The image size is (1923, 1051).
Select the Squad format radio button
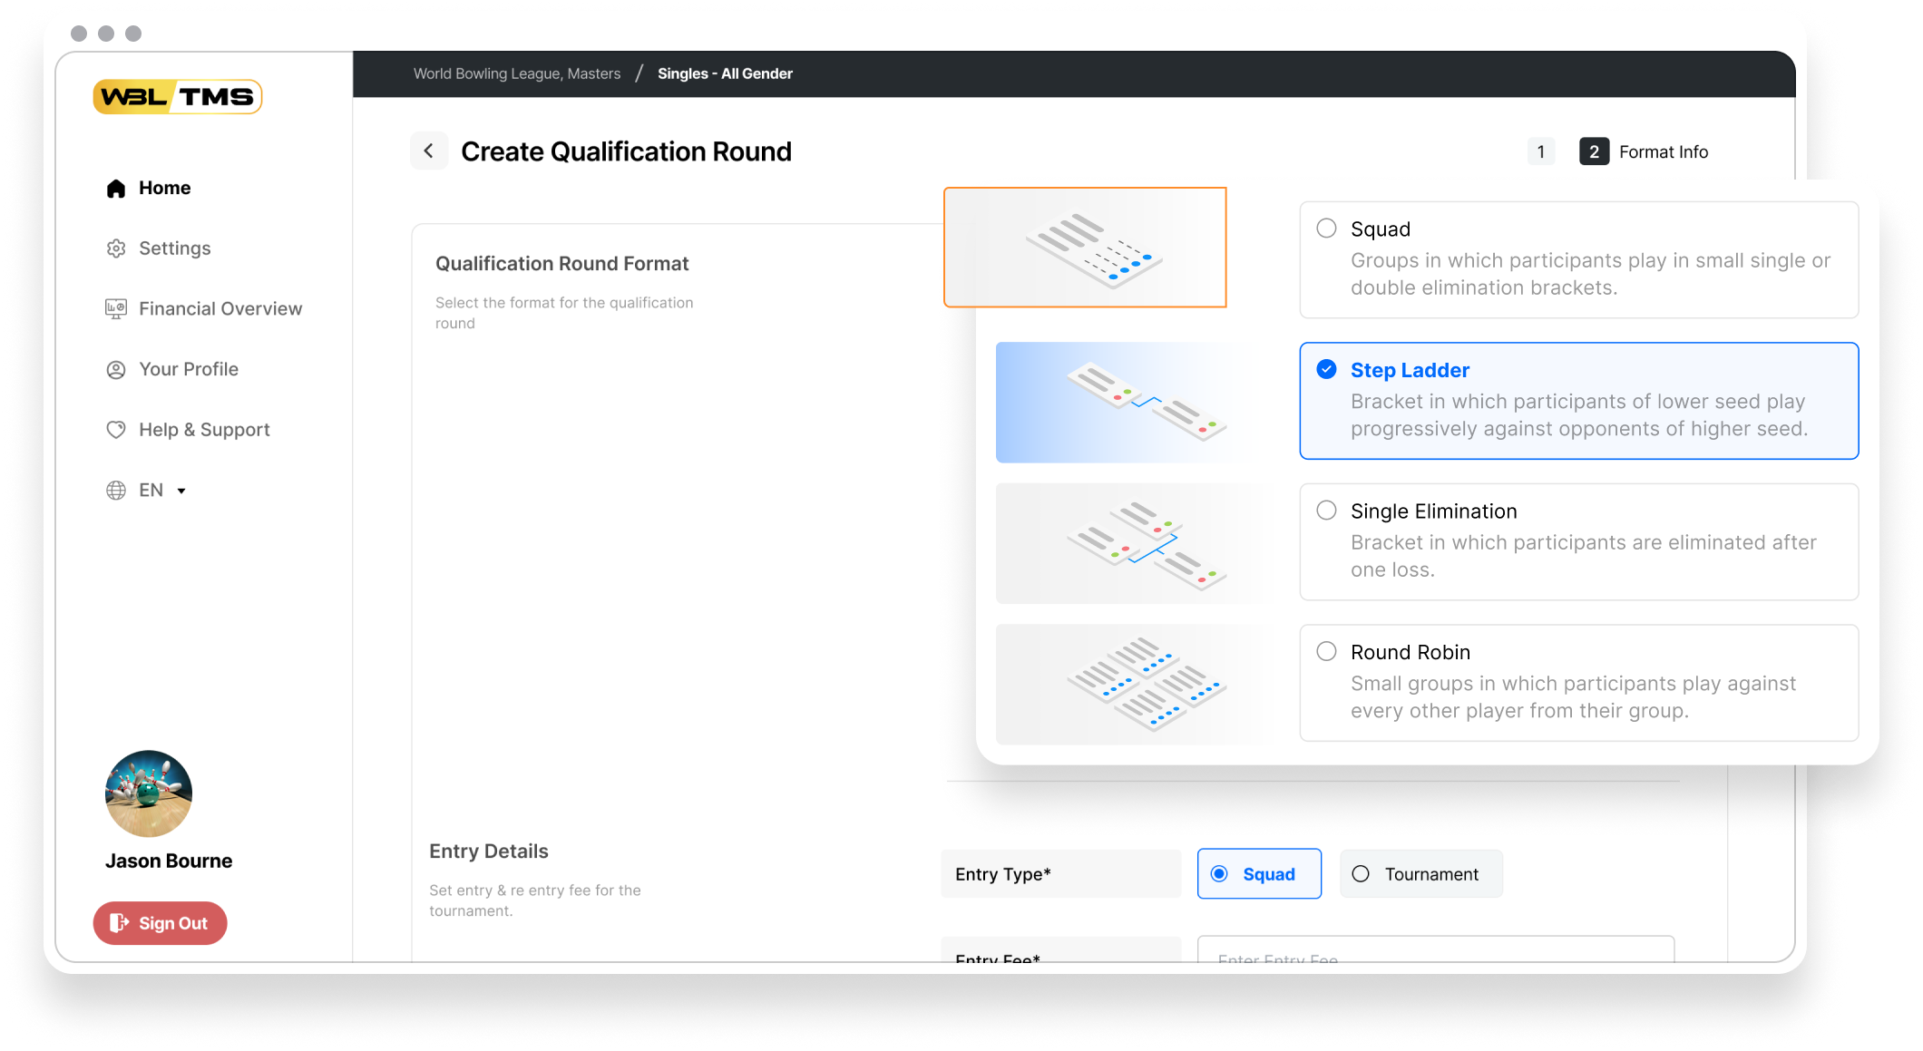(x=1326, y=229)
